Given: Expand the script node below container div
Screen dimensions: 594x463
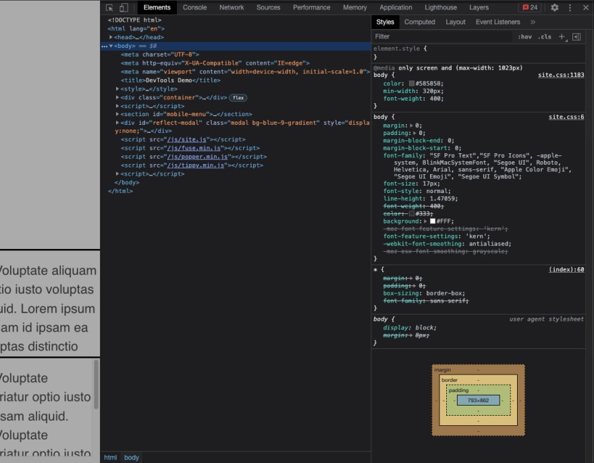Looking at the screenshot, I should [x=117, y=106].
